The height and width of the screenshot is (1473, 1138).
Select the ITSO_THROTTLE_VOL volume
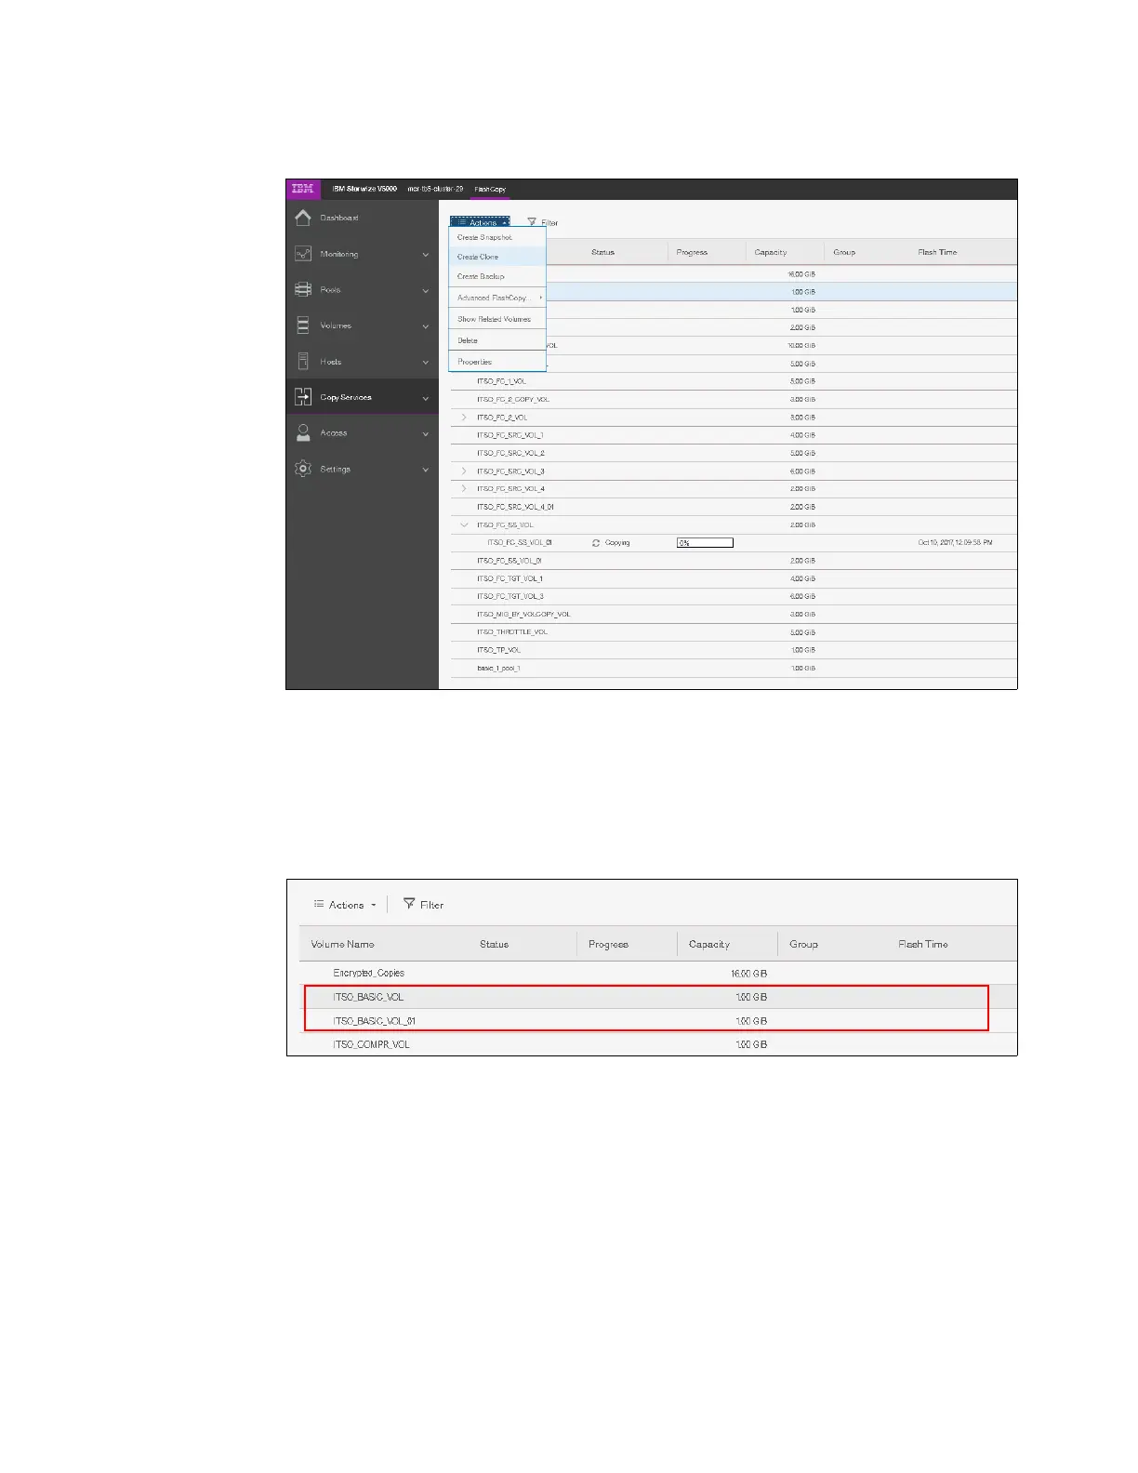pos(512,632)
